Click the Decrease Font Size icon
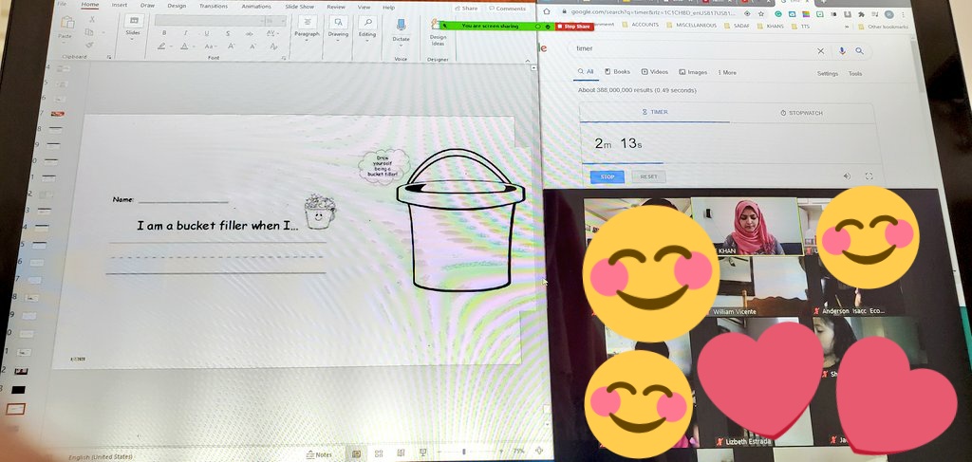The height and width of the screenshot is (462, 972). pos(252,46)
